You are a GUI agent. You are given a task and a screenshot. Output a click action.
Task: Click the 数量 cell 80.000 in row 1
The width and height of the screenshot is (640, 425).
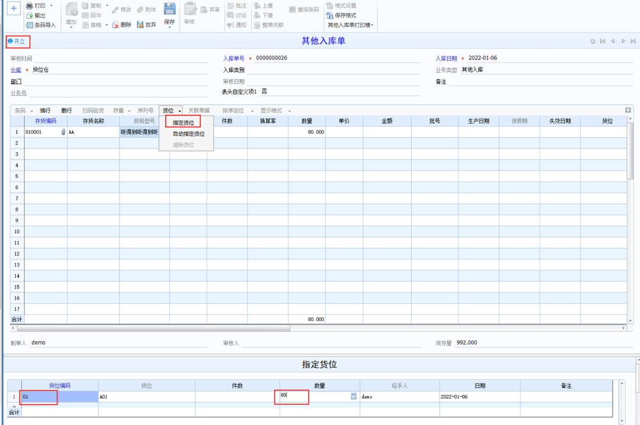pos(307,132)
